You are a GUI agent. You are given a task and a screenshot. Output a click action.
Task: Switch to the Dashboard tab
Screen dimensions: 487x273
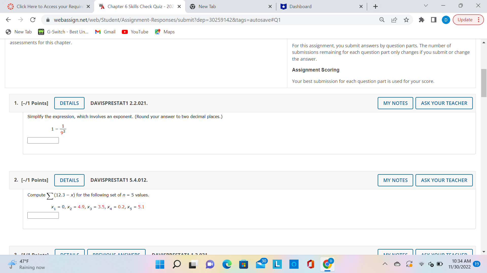click(x=300, y=7)
